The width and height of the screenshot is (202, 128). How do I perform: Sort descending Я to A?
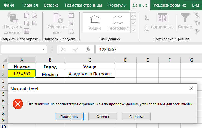[147, 28]
